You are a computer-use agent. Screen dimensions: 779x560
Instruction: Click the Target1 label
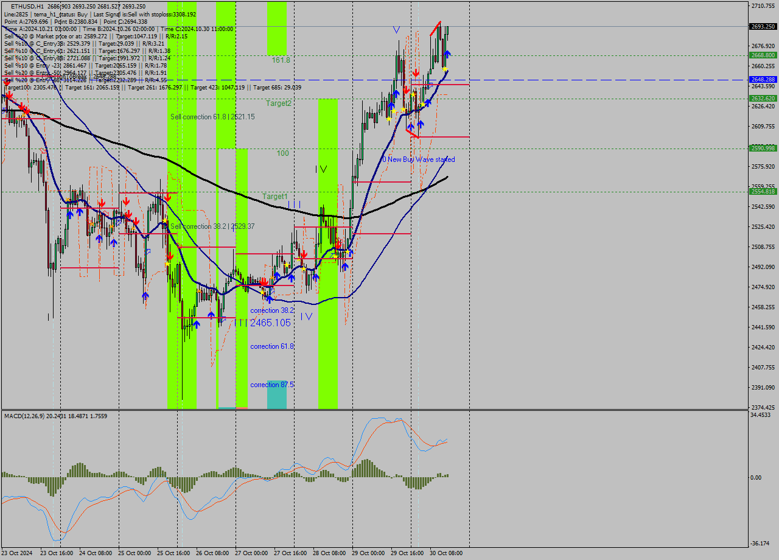click(x=275, y=197)
